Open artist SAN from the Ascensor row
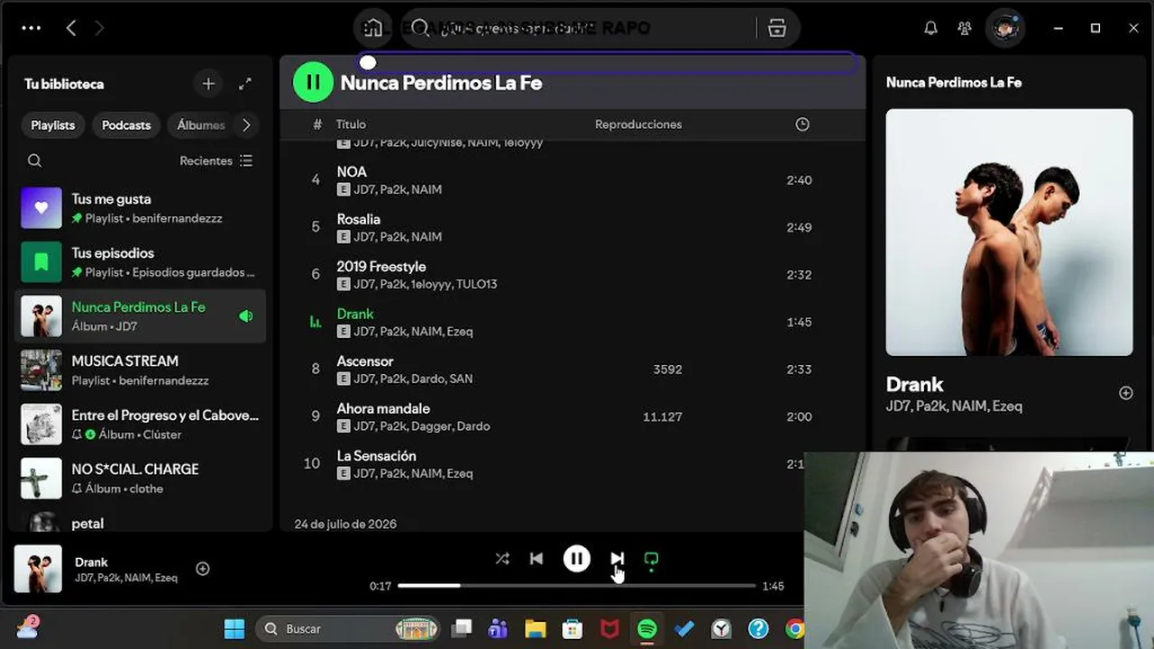This screenshot has width=1154, height=649. coord(461,379)
